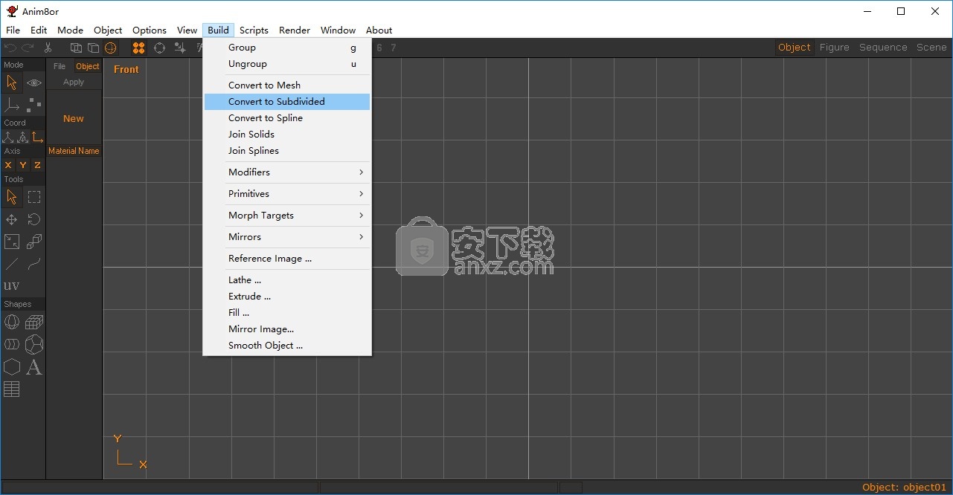Open the Extrude dialog
The height and width of the screenshot is (495, 953).
click(x=287, y=296)
